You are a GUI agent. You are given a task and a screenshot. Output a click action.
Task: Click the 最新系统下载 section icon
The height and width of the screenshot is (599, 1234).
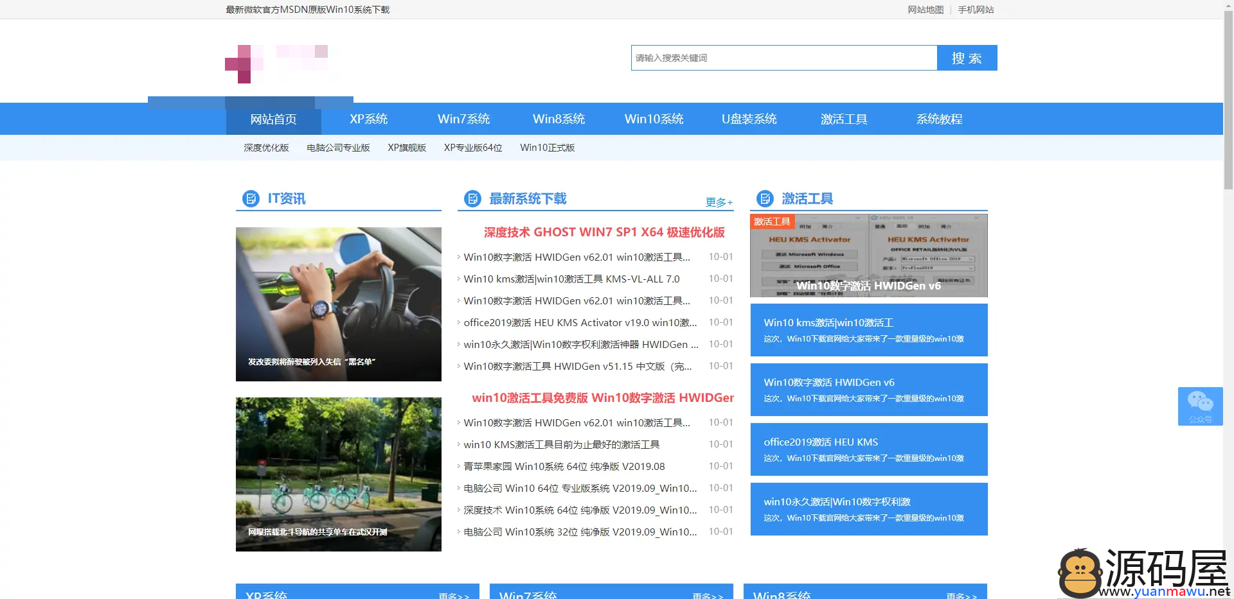[x=473, y=198]
